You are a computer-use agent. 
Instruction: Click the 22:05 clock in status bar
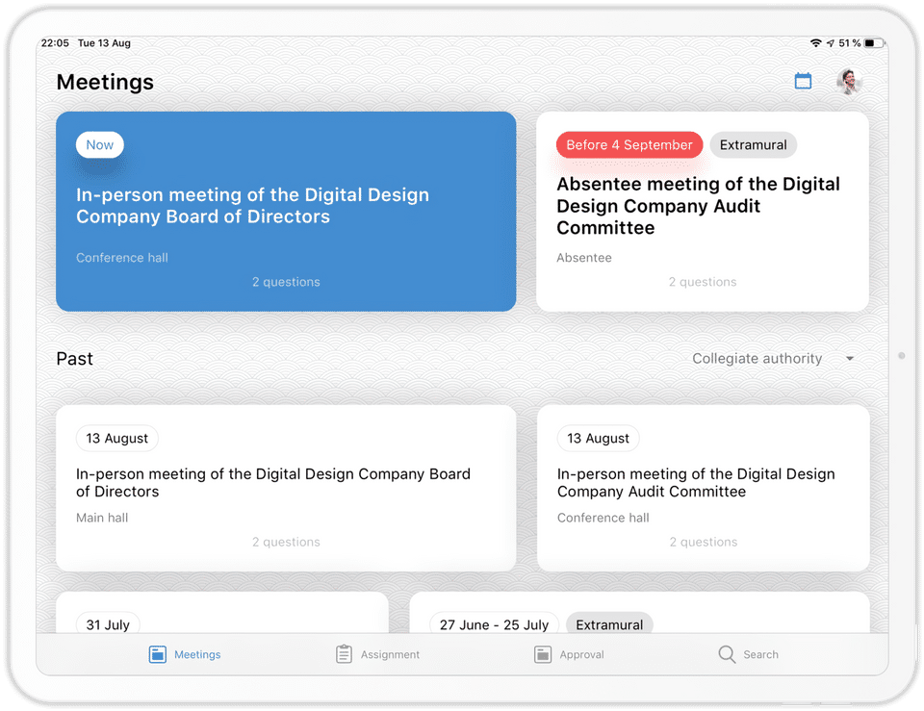(55, 43)
